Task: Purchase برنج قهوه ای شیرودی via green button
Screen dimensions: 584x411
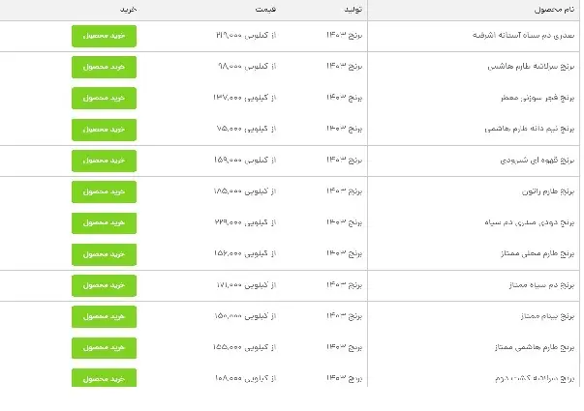Action: coord(104,160)
